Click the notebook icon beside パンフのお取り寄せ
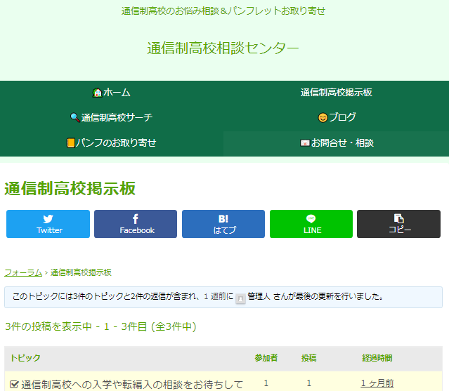Screen dimensions: 449x391 (71, 143)
